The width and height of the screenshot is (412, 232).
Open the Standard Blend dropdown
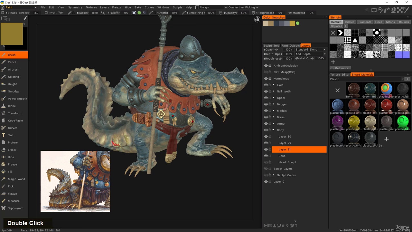click(310, 50)
